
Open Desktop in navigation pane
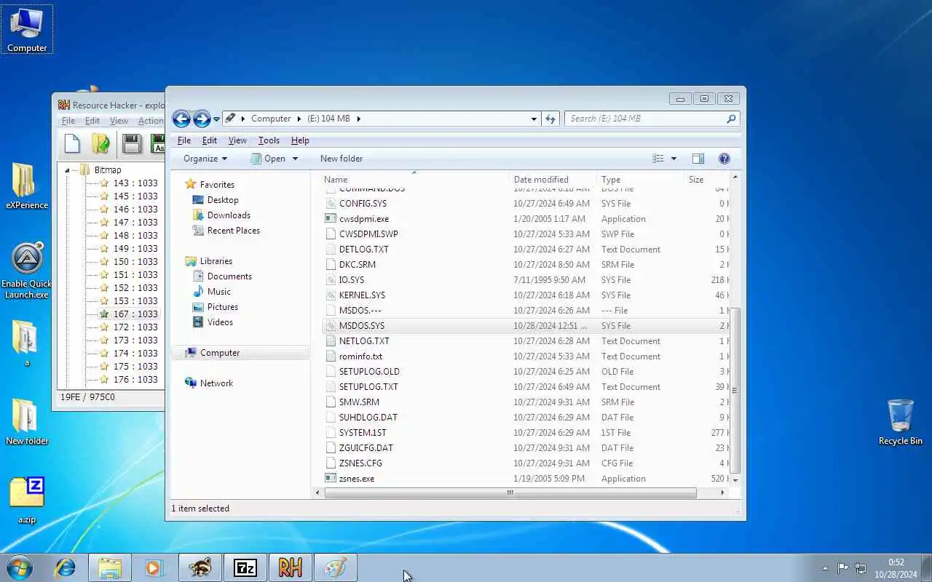pos(223,200)
